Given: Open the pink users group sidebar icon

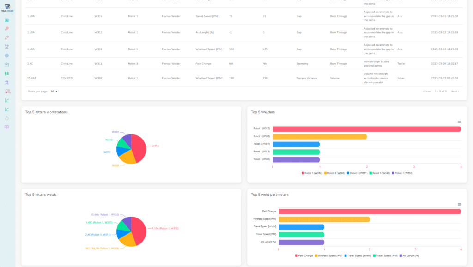Looking at the screenshot, I should tap(7, 91).
